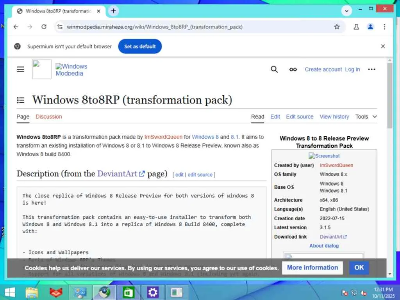Go forward with the forward arrow
400x300 pixels.
(x=30, y=27)
